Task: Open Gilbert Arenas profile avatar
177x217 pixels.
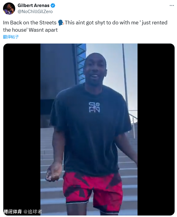Action: (9, 9)
